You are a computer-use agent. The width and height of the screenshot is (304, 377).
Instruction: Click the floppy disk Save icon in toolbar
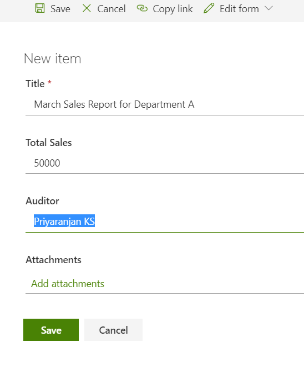(x=40, y=8)
